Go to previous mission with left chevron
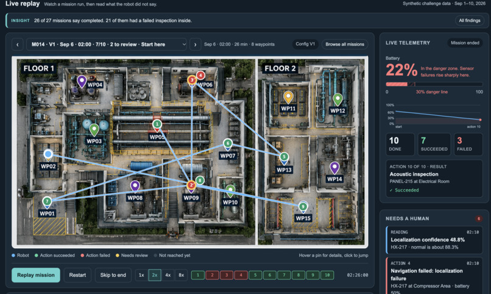The image size is (491, 294). coord(18,45)
